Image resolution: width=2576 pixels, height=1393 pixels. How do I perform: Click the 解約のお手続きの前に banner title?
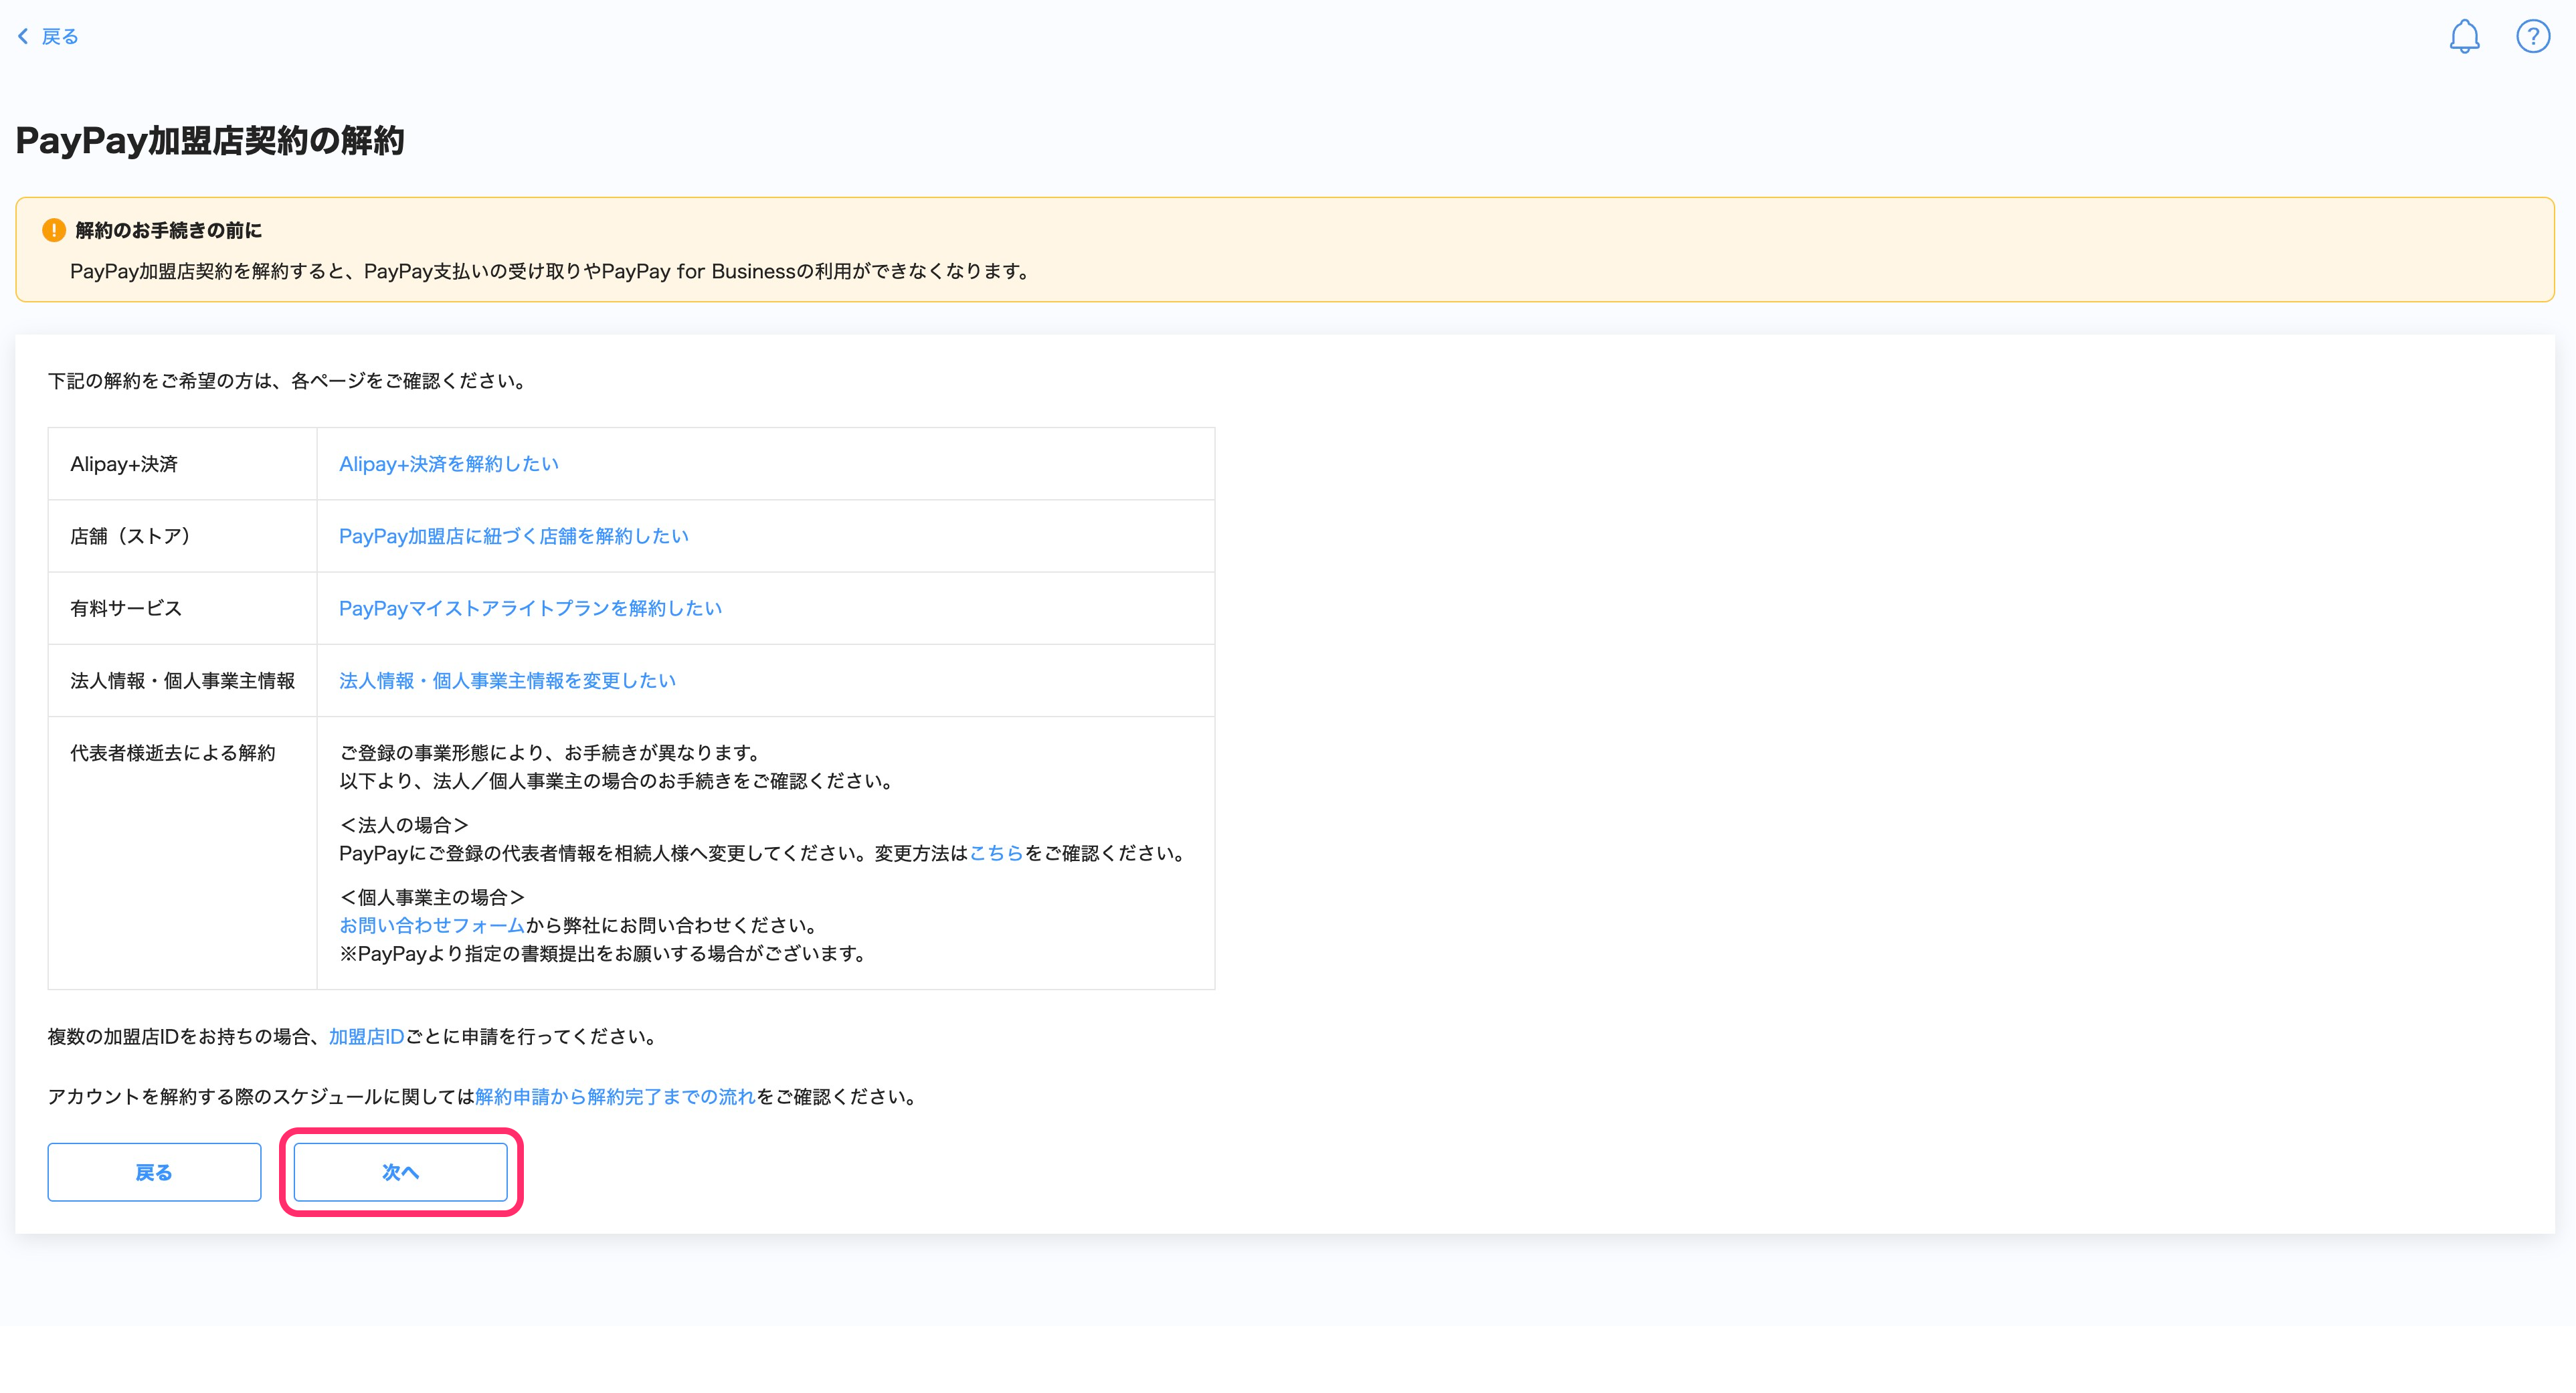coord(169,230)
